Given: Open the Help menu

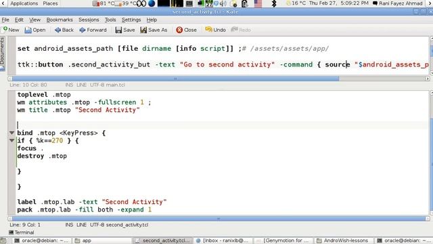Looking at the screenshot, I should click(x=152, y=20).
